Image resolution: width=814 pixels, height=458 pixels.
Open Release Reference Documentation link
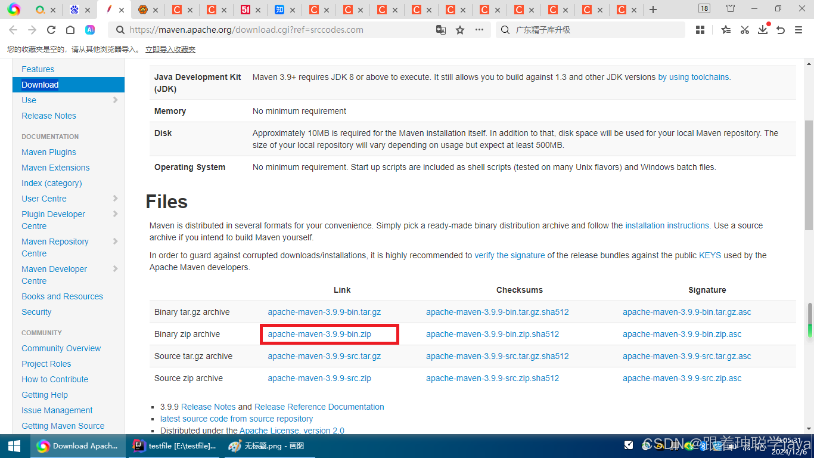coord(319,407)
